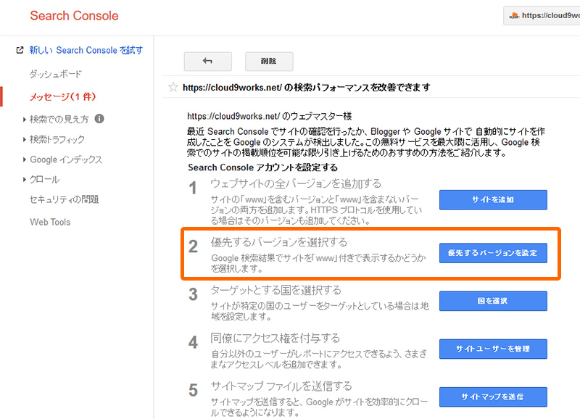Screen dimensions: 580x419
Task: Click the 国を選択 button
Action: point(493,301)
